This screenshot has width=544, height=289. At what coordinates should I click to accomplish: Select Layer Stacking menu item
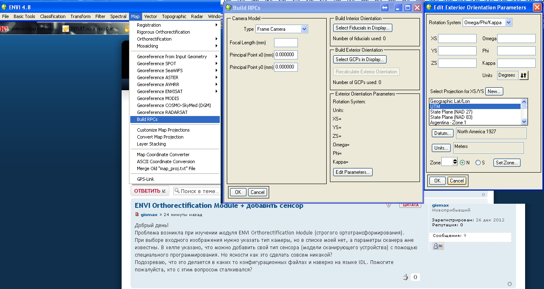pos(175,144)
